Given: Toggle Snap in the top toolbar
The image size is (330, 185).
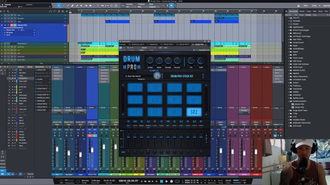Looking at the screenshot, I should (172, 6).
